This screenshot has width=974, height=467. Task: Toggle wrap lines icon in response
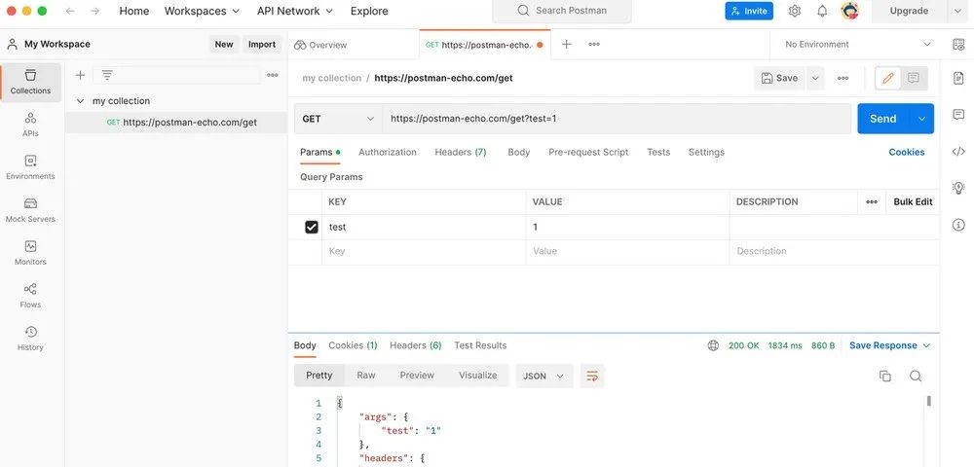(x=591, y=376)
